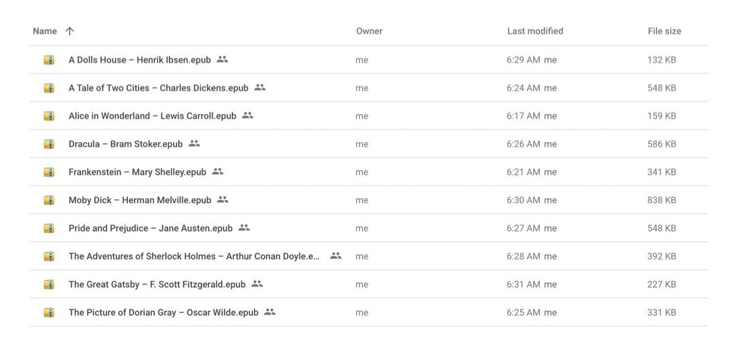The width and height of the screenshot is (742, 355).
Task: Click the shared icon beside Dorian Gray file
Action: coord(270,312)
